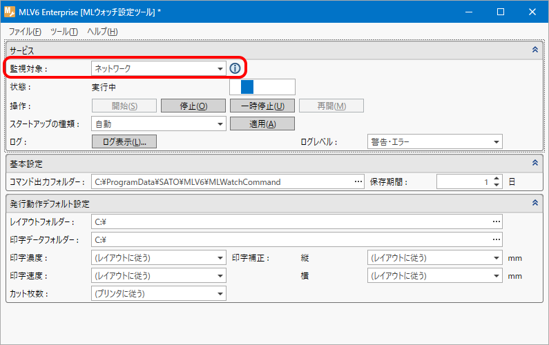Click the 実行中 status text
The width and height of the screenshot is (549, 345).
(104, 87)
